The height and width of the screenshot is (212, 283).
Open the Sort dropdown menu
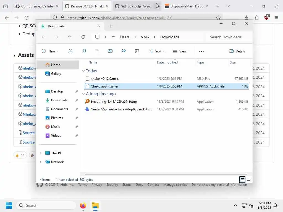tap(157, 51)
